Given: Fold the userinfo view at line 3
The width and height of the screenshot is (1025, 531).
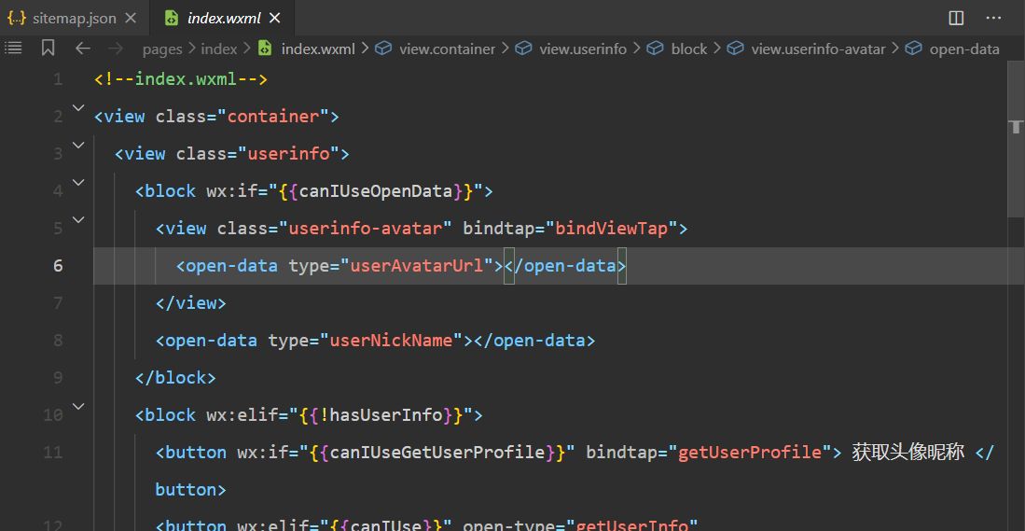Looking at the screenshot, I should [x=78, y=147].
